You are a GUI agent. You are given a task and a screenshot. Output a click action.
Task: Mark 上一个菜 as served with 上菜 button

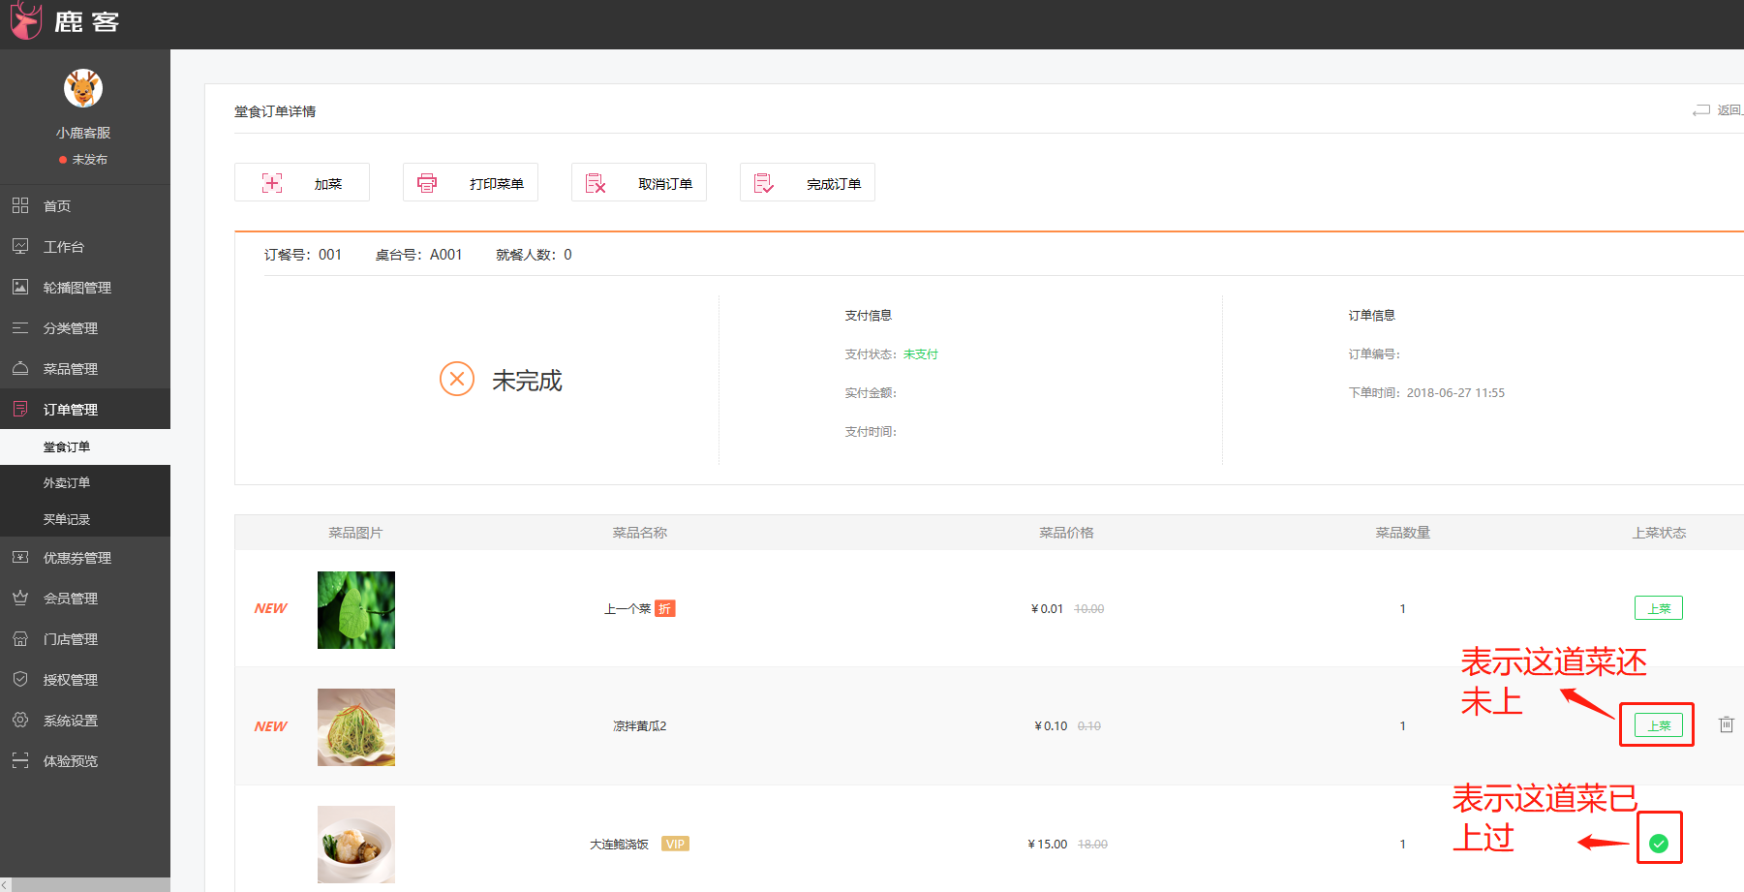pyautogui.click(x=1659, y=608)
